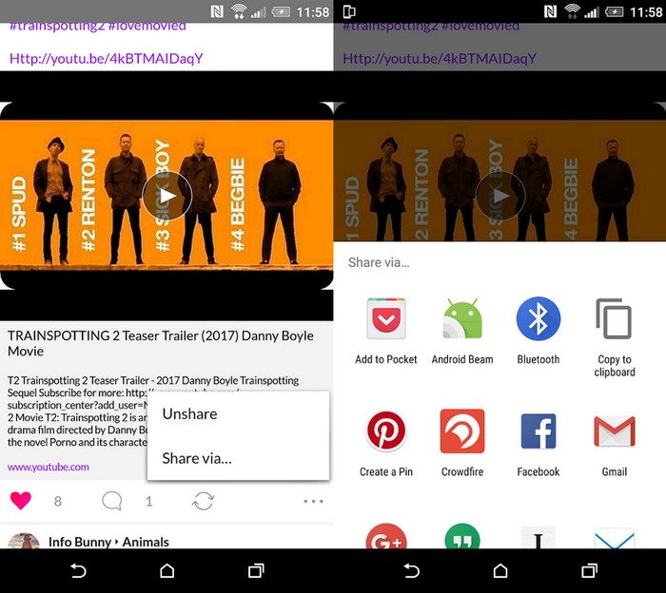Share with Create a Pin (Pinterest)
The width and height of the screenshot is (666, 593).
386,444
